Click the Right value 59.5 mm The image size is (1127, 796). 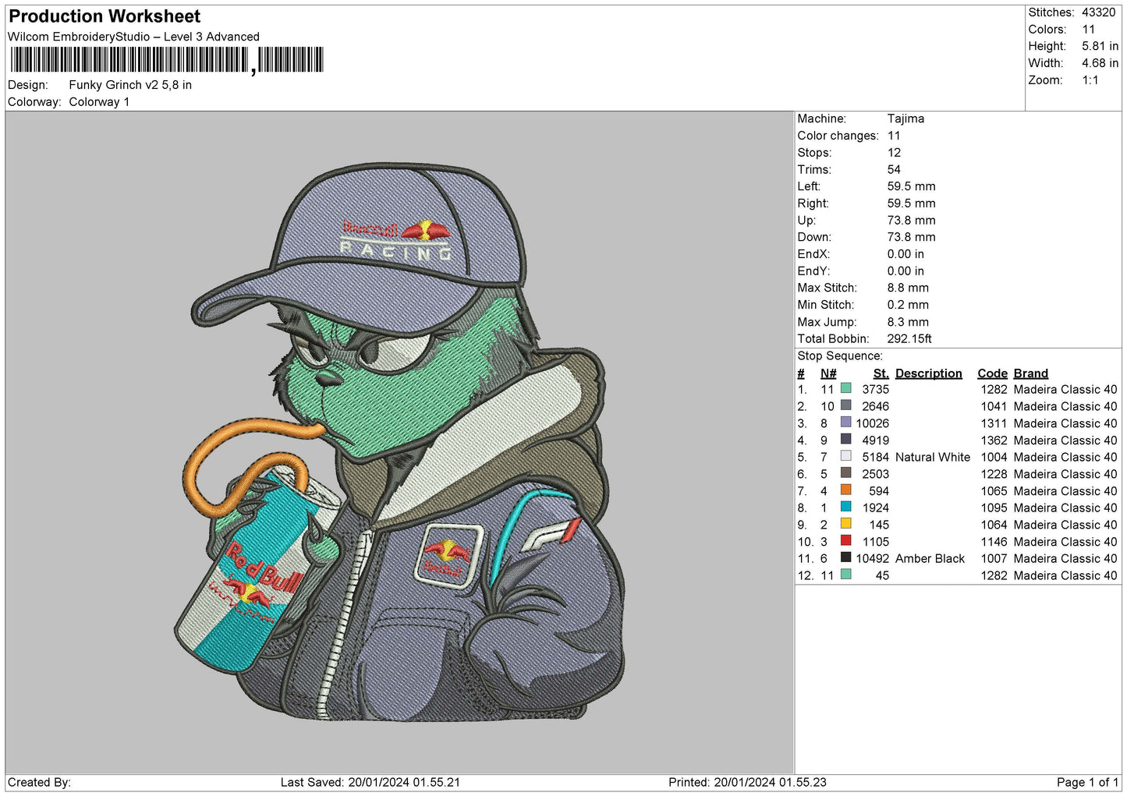pos(911,203)
